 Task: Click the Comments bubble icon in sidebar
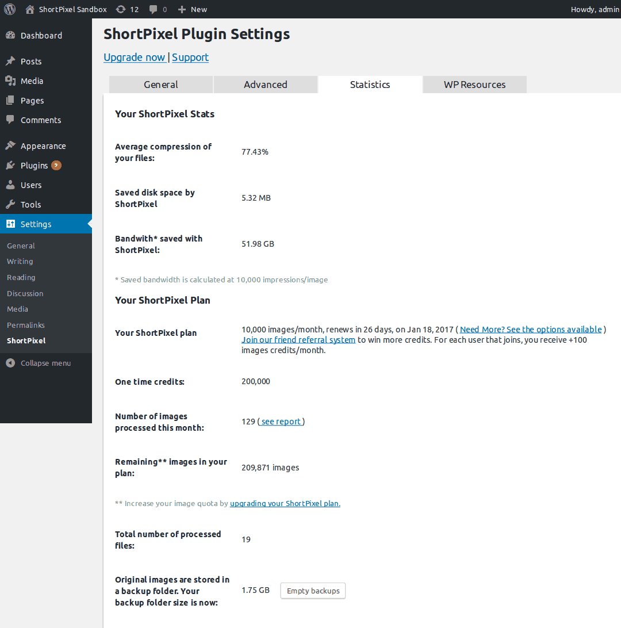coord(10,120)
